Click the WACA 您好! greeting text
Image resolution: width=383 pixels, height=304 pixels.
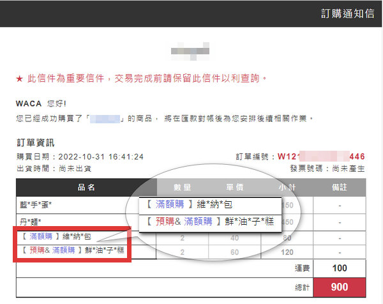(x=41, y=103)
